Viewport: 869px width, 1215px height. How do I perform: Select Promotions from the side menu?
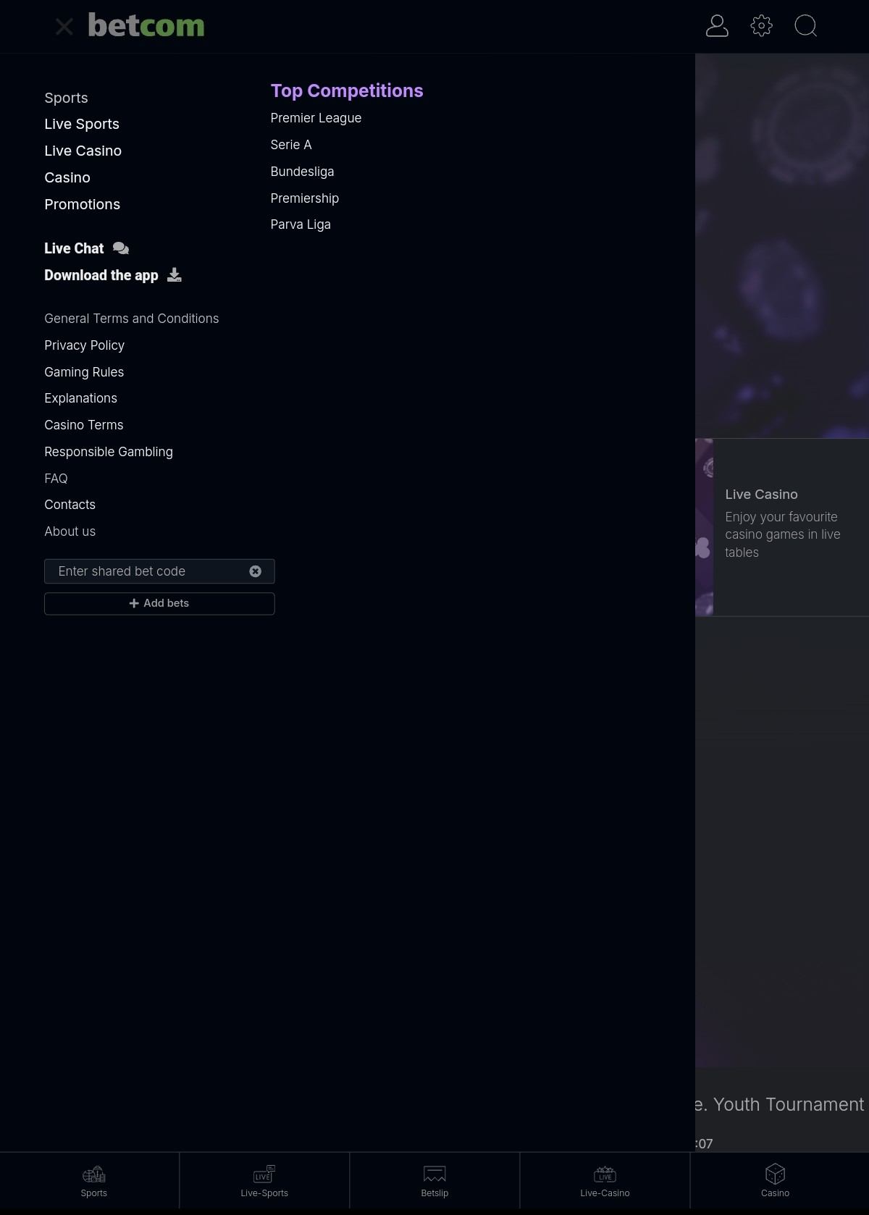point(82,204)
